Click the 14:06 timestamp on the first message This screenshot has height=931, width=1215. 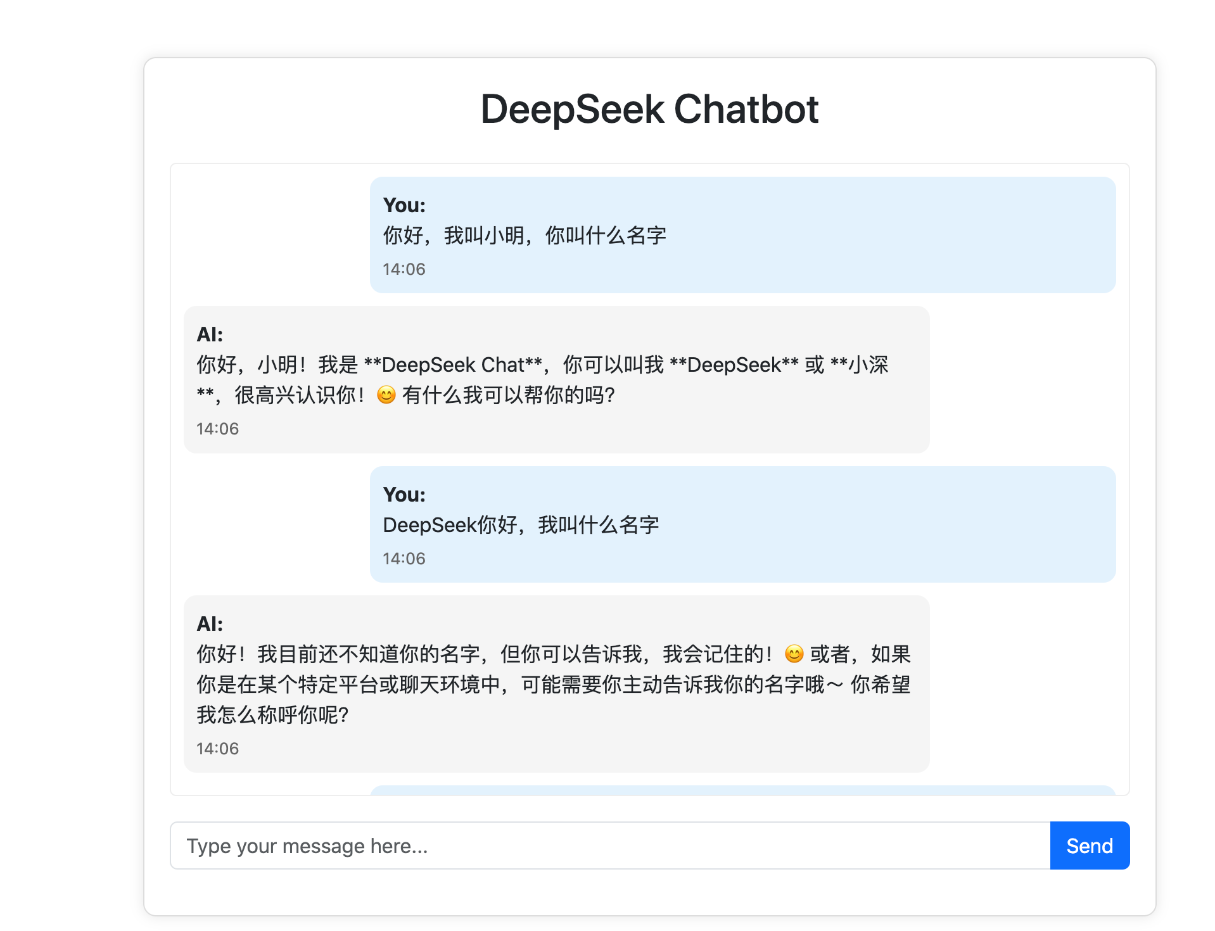[403, 269]
